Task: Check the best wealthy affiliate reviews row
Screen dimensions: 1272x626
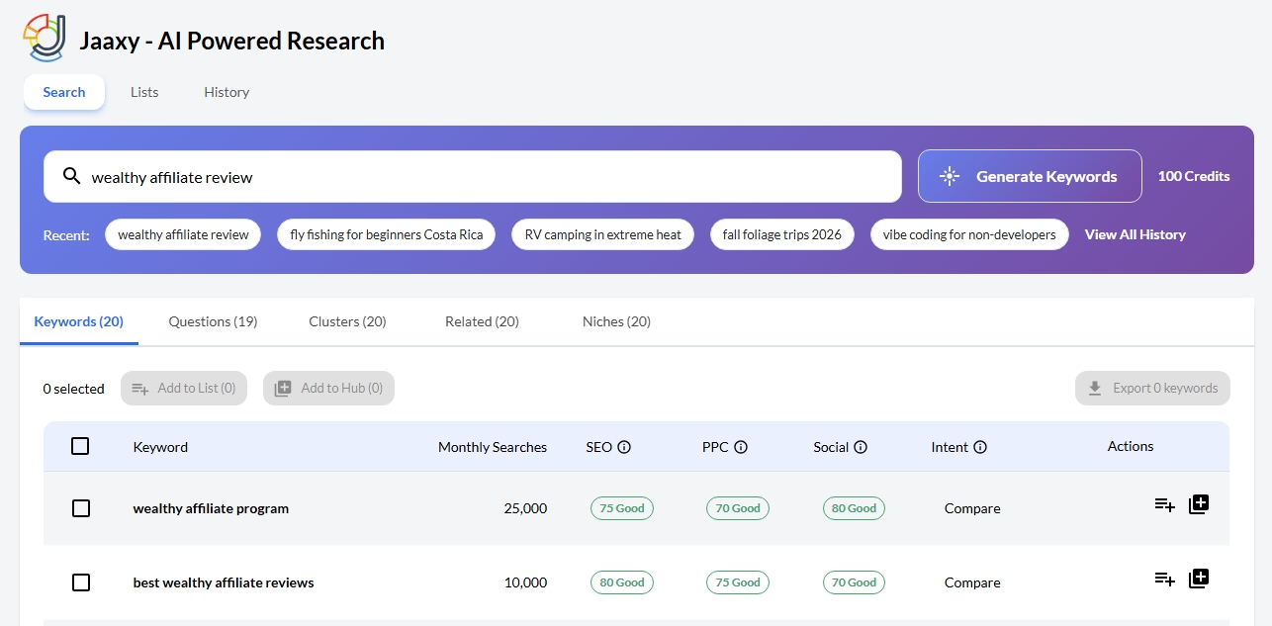Action: 81,582
